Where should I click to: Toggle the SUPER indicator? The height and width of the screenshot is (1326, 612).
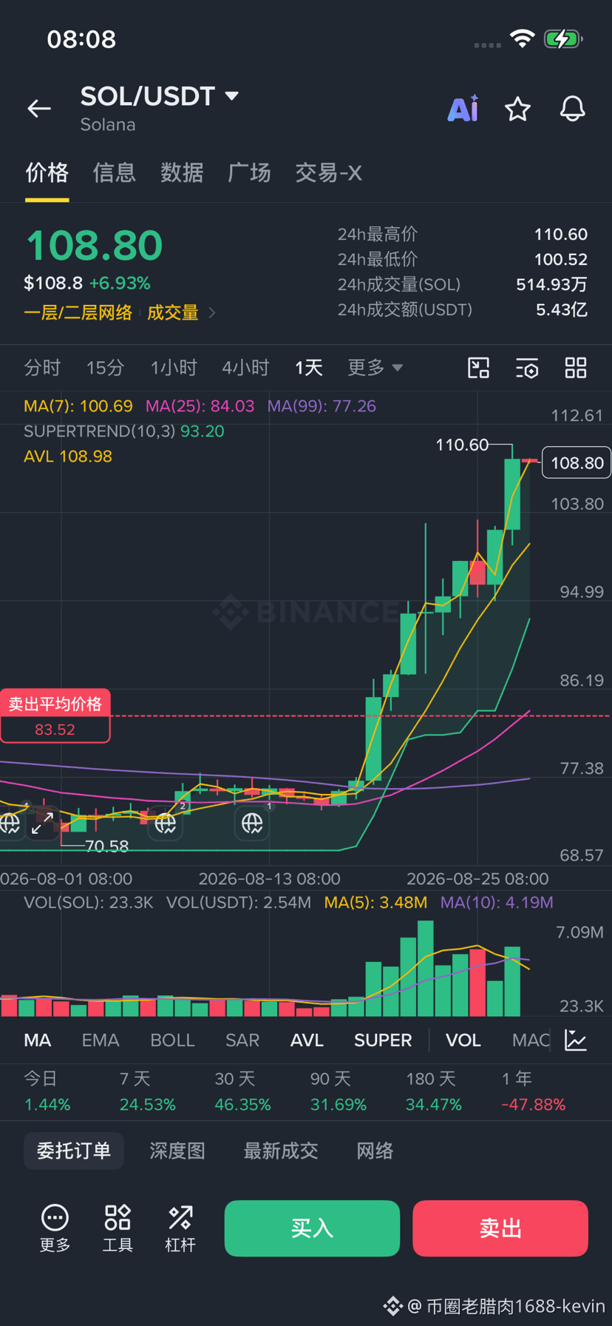click(383, 1040)
